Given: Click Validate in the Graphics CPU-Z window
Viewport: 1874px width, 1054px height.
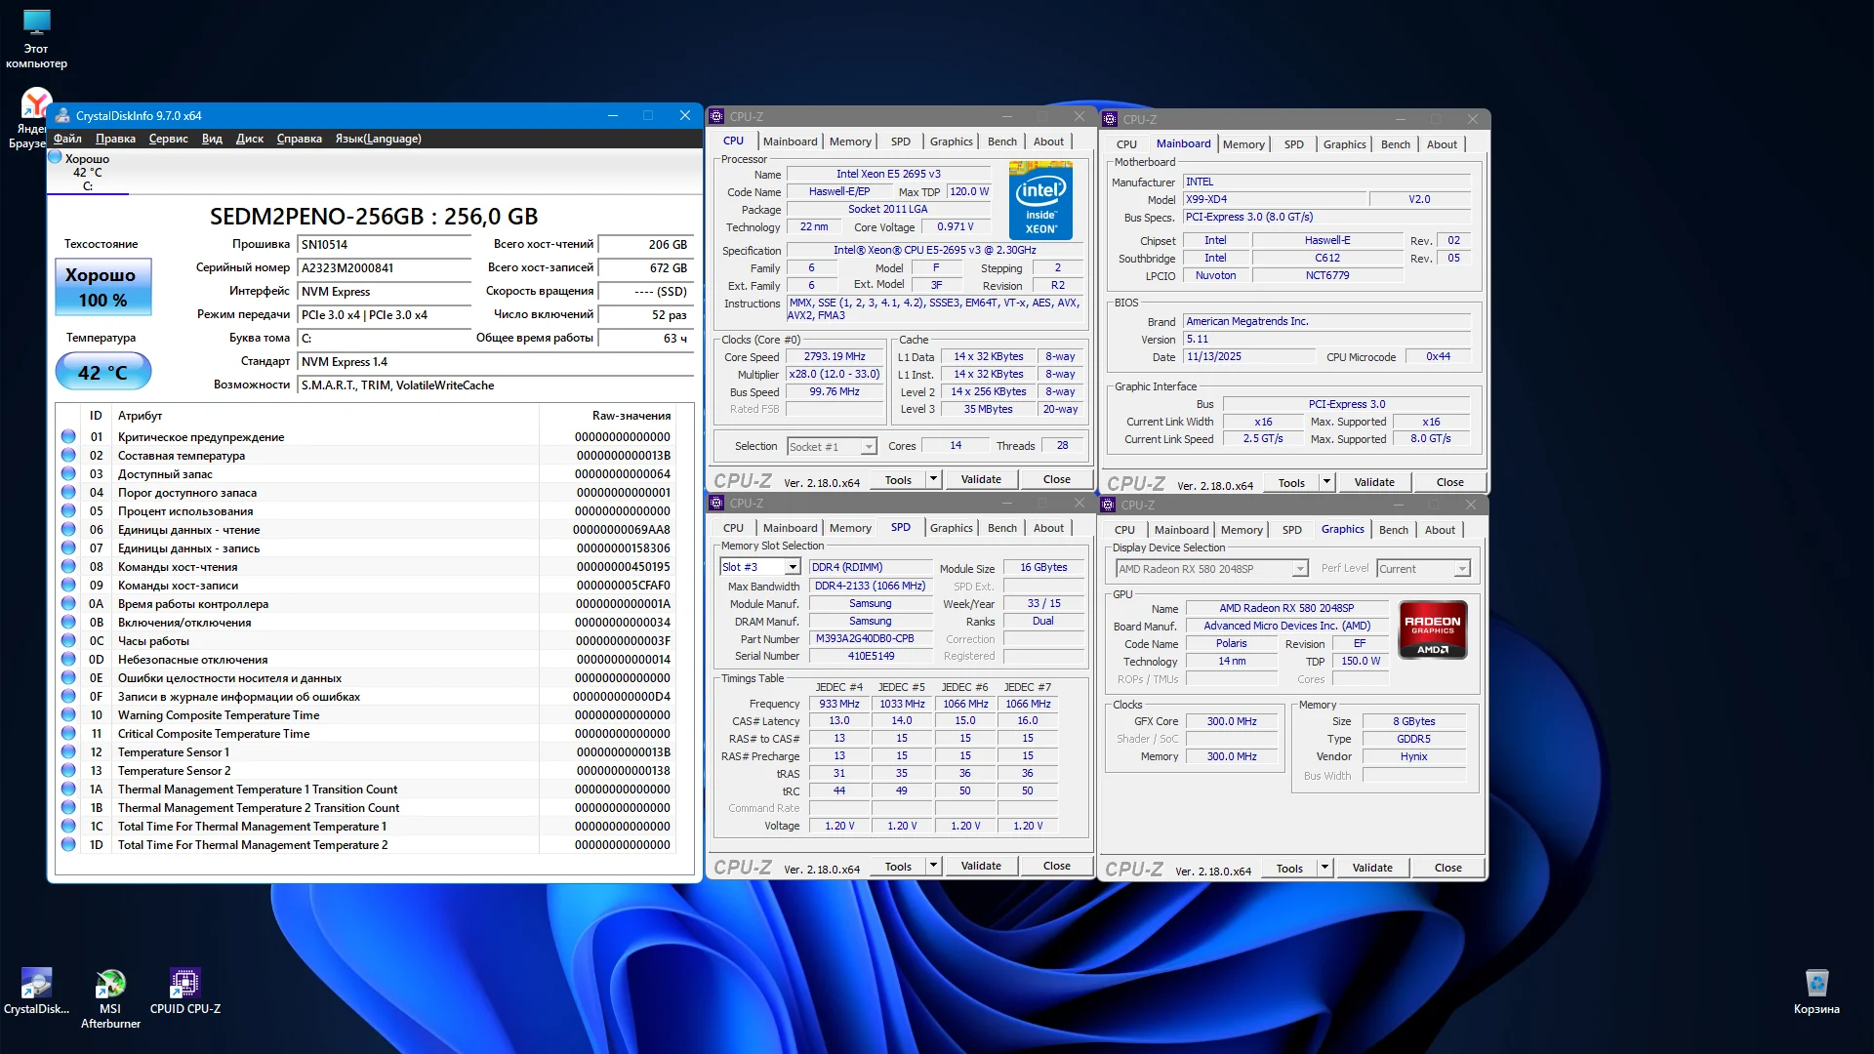Looking at the screenshot, I should tap(1372, 868).
